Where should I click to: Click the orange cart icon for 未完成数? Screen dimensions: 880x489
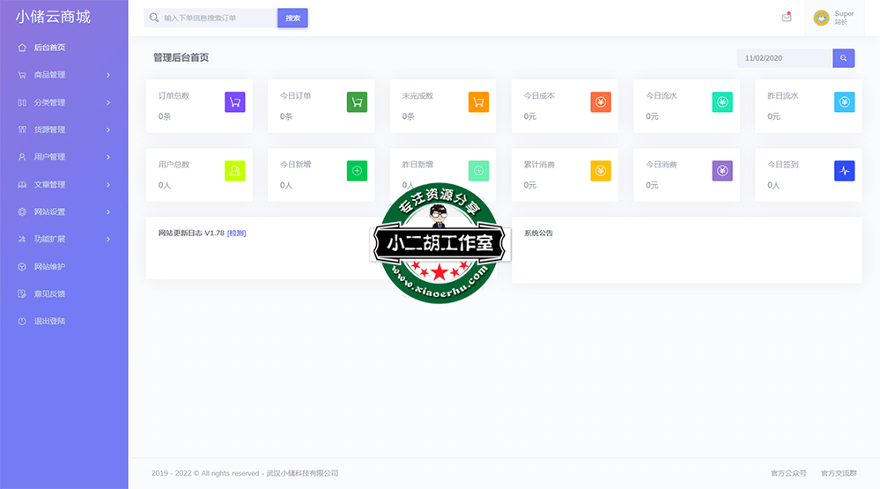[x=478, y=102]
